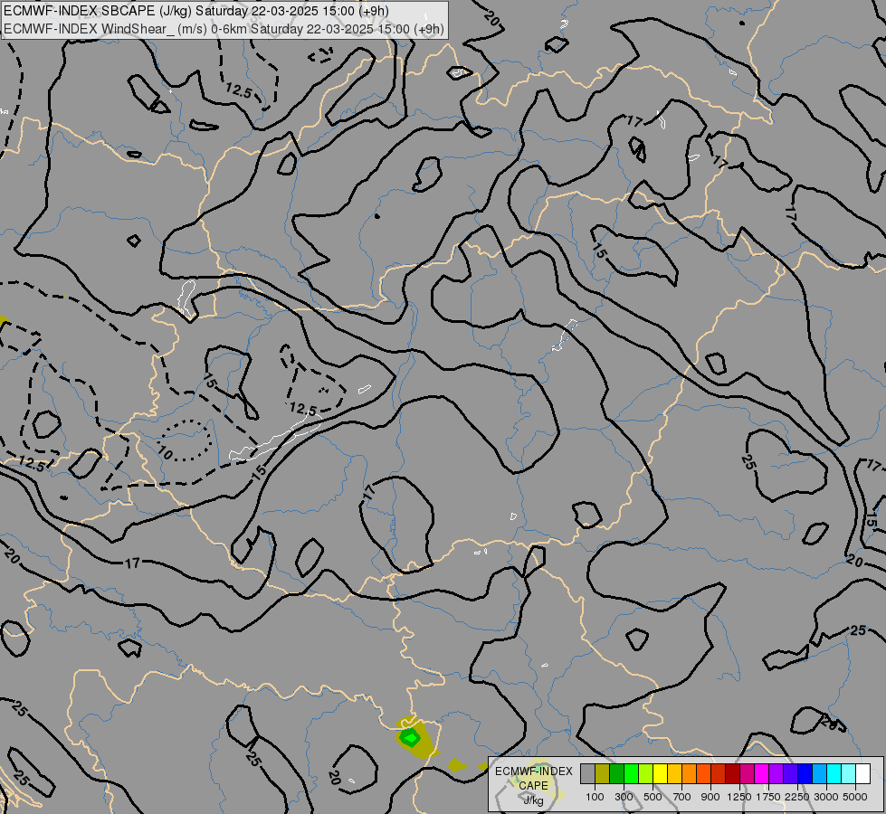This screenshot has width=886, height=814.
Task: Click the white swatch ending the legend
Action: 863,774
